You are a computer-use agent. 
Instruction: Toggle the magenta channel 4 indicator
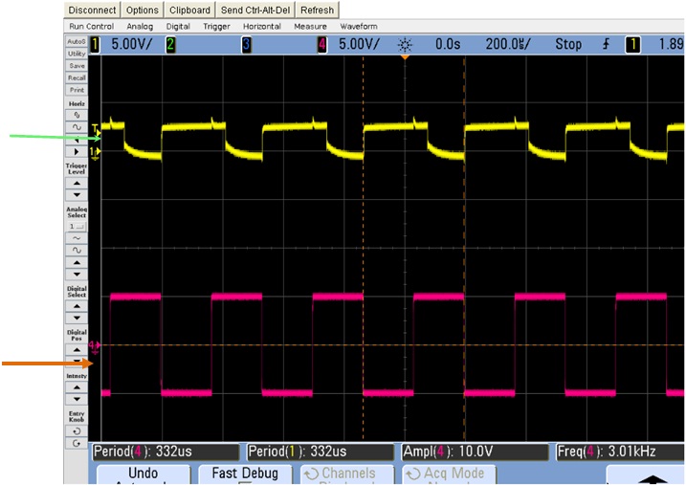(x=322, y=44)
